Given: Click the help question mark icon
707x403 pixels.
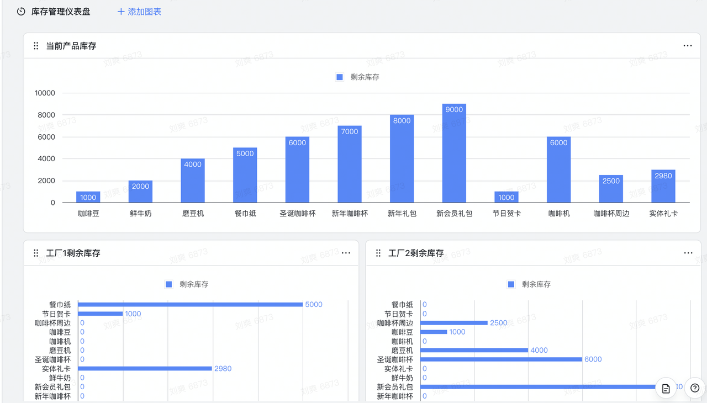Looking at the screenshot, I should click(695, 388).
